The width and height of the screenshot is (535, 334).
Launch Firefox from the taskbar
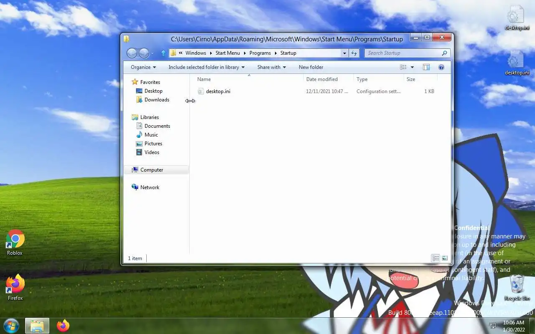(x=63, y=326)
